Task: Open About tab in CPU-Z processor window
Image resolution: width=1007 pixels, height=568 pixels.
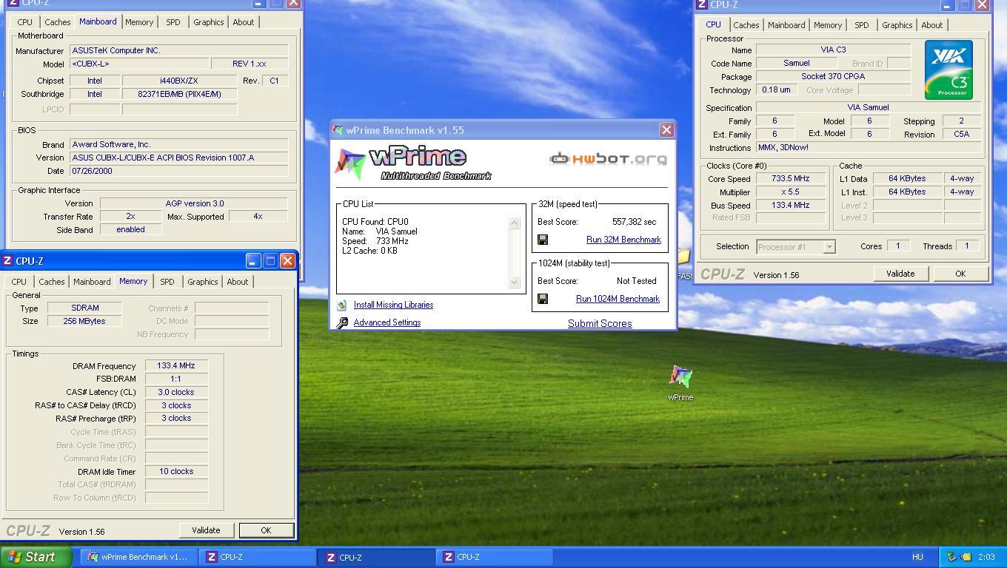Action: click(x=931, y=25)
